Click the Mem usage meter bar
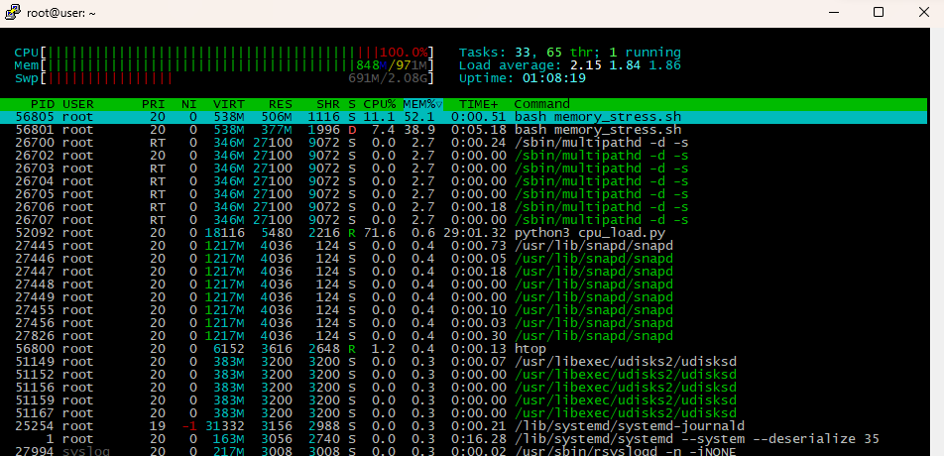 [223, 65]
